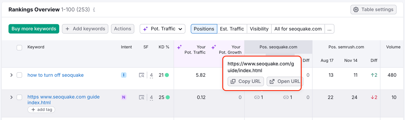Sort by Volume column header
The width and height of the screenshot is (405, 120).
pos(393,47)
